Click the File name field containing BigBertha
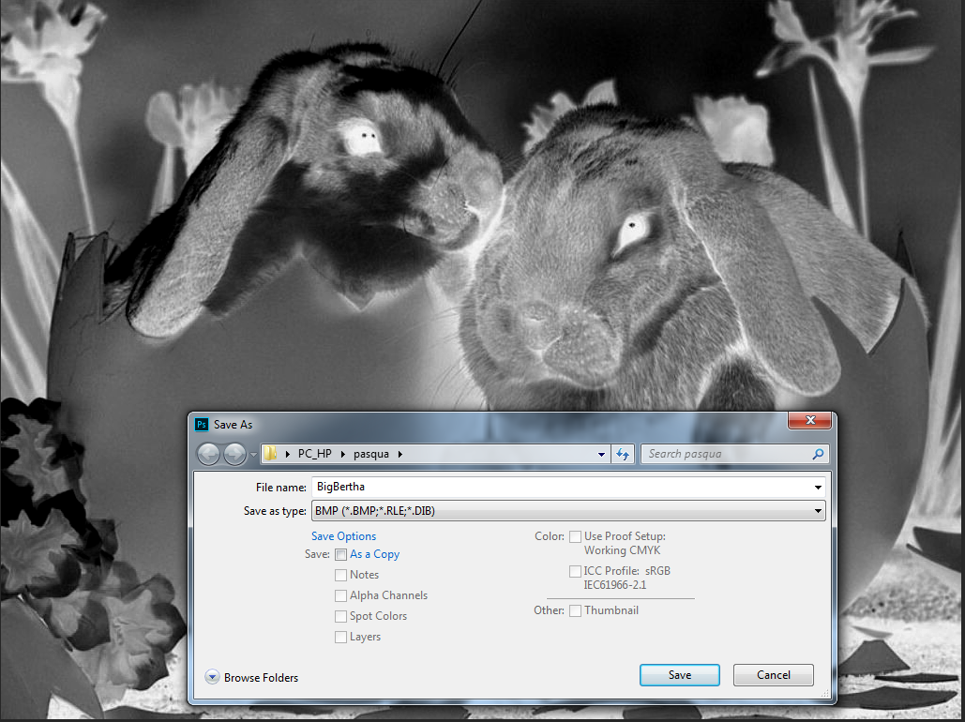This screenshot has height=722, width=965. [568, 487]
